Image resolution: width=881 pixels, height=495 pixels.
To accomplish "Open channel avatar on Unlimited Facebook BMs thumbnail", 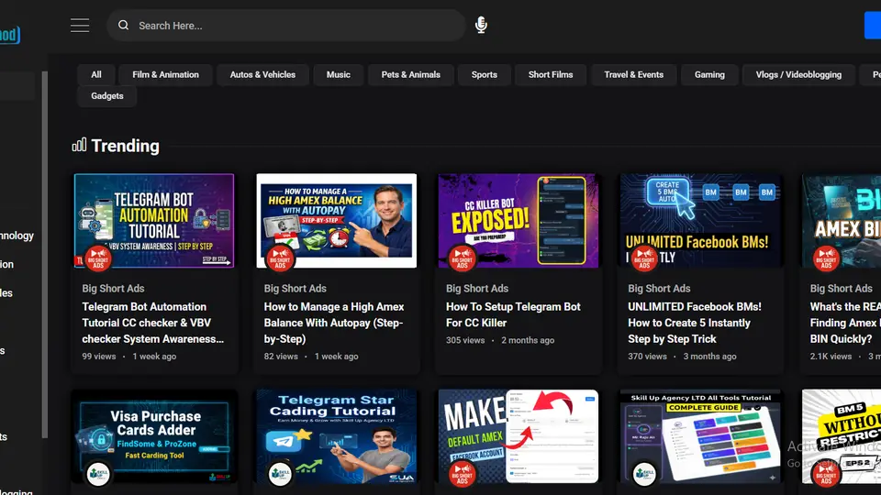I will click(644, 258).
